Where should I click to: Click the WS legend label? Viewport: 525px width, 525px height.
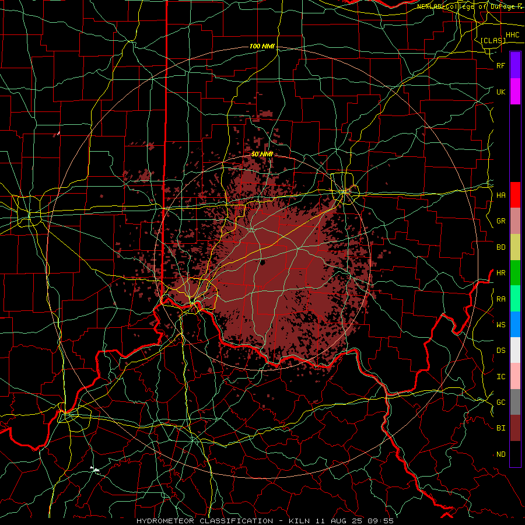(x=501, y=324)
